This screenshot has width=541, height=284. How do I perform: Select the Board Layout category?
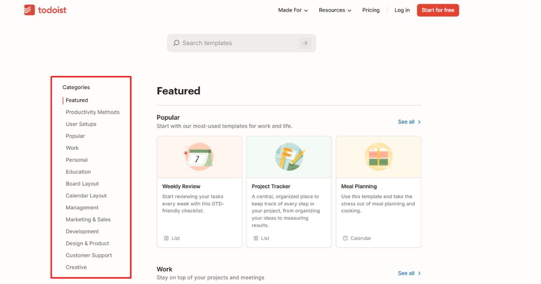coord(82,184)
